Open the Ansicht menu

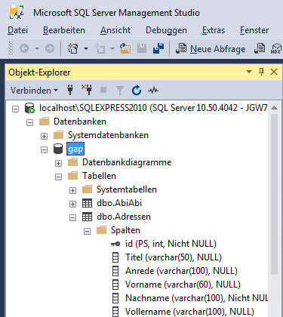pos(115,30)
